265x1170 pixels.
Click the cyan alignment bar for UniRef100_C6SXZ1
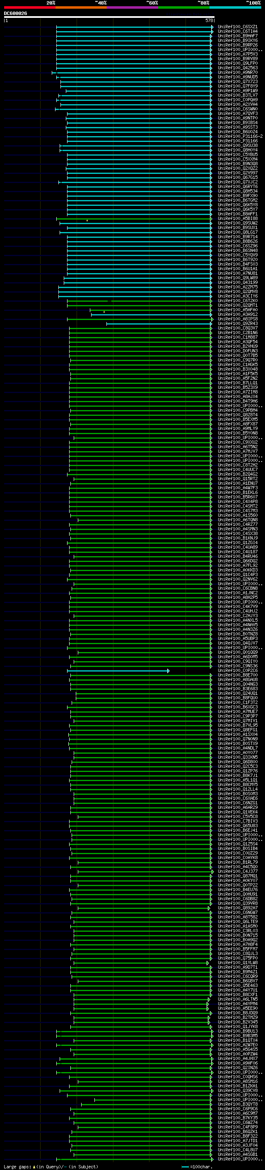135,27
